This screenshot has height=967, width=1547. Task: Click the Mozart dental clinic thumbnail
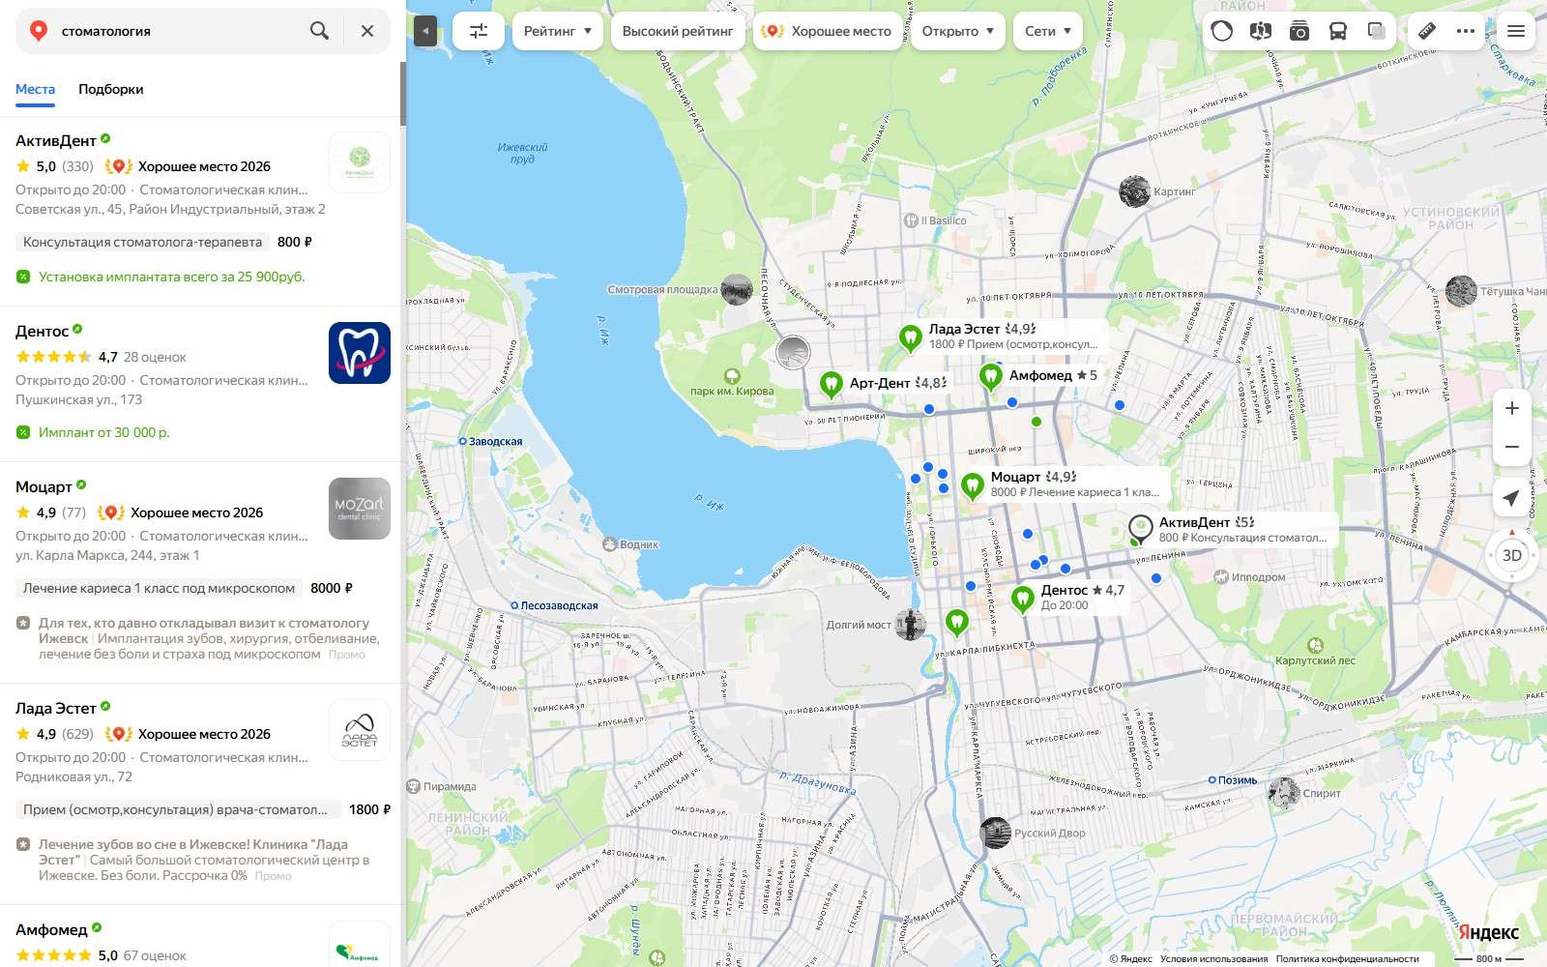pos(360,509)
